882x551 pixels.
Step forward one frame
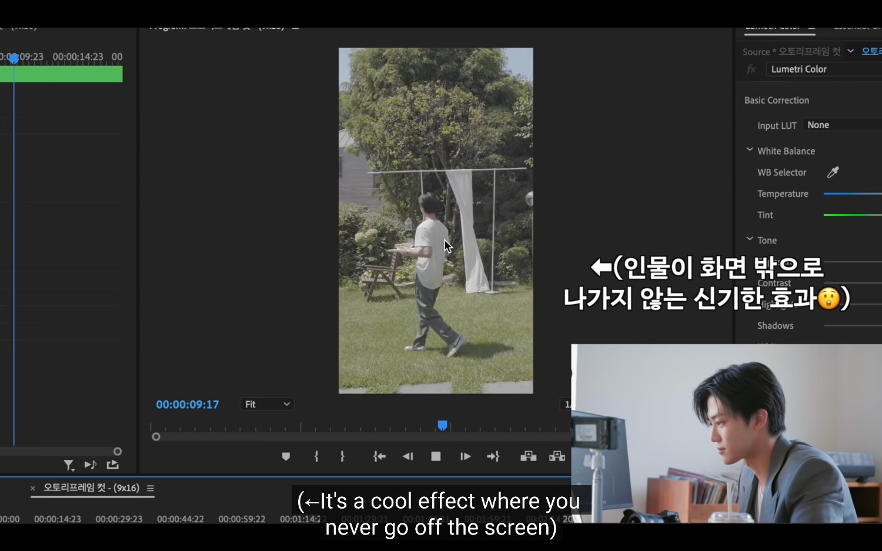(465, 456)
